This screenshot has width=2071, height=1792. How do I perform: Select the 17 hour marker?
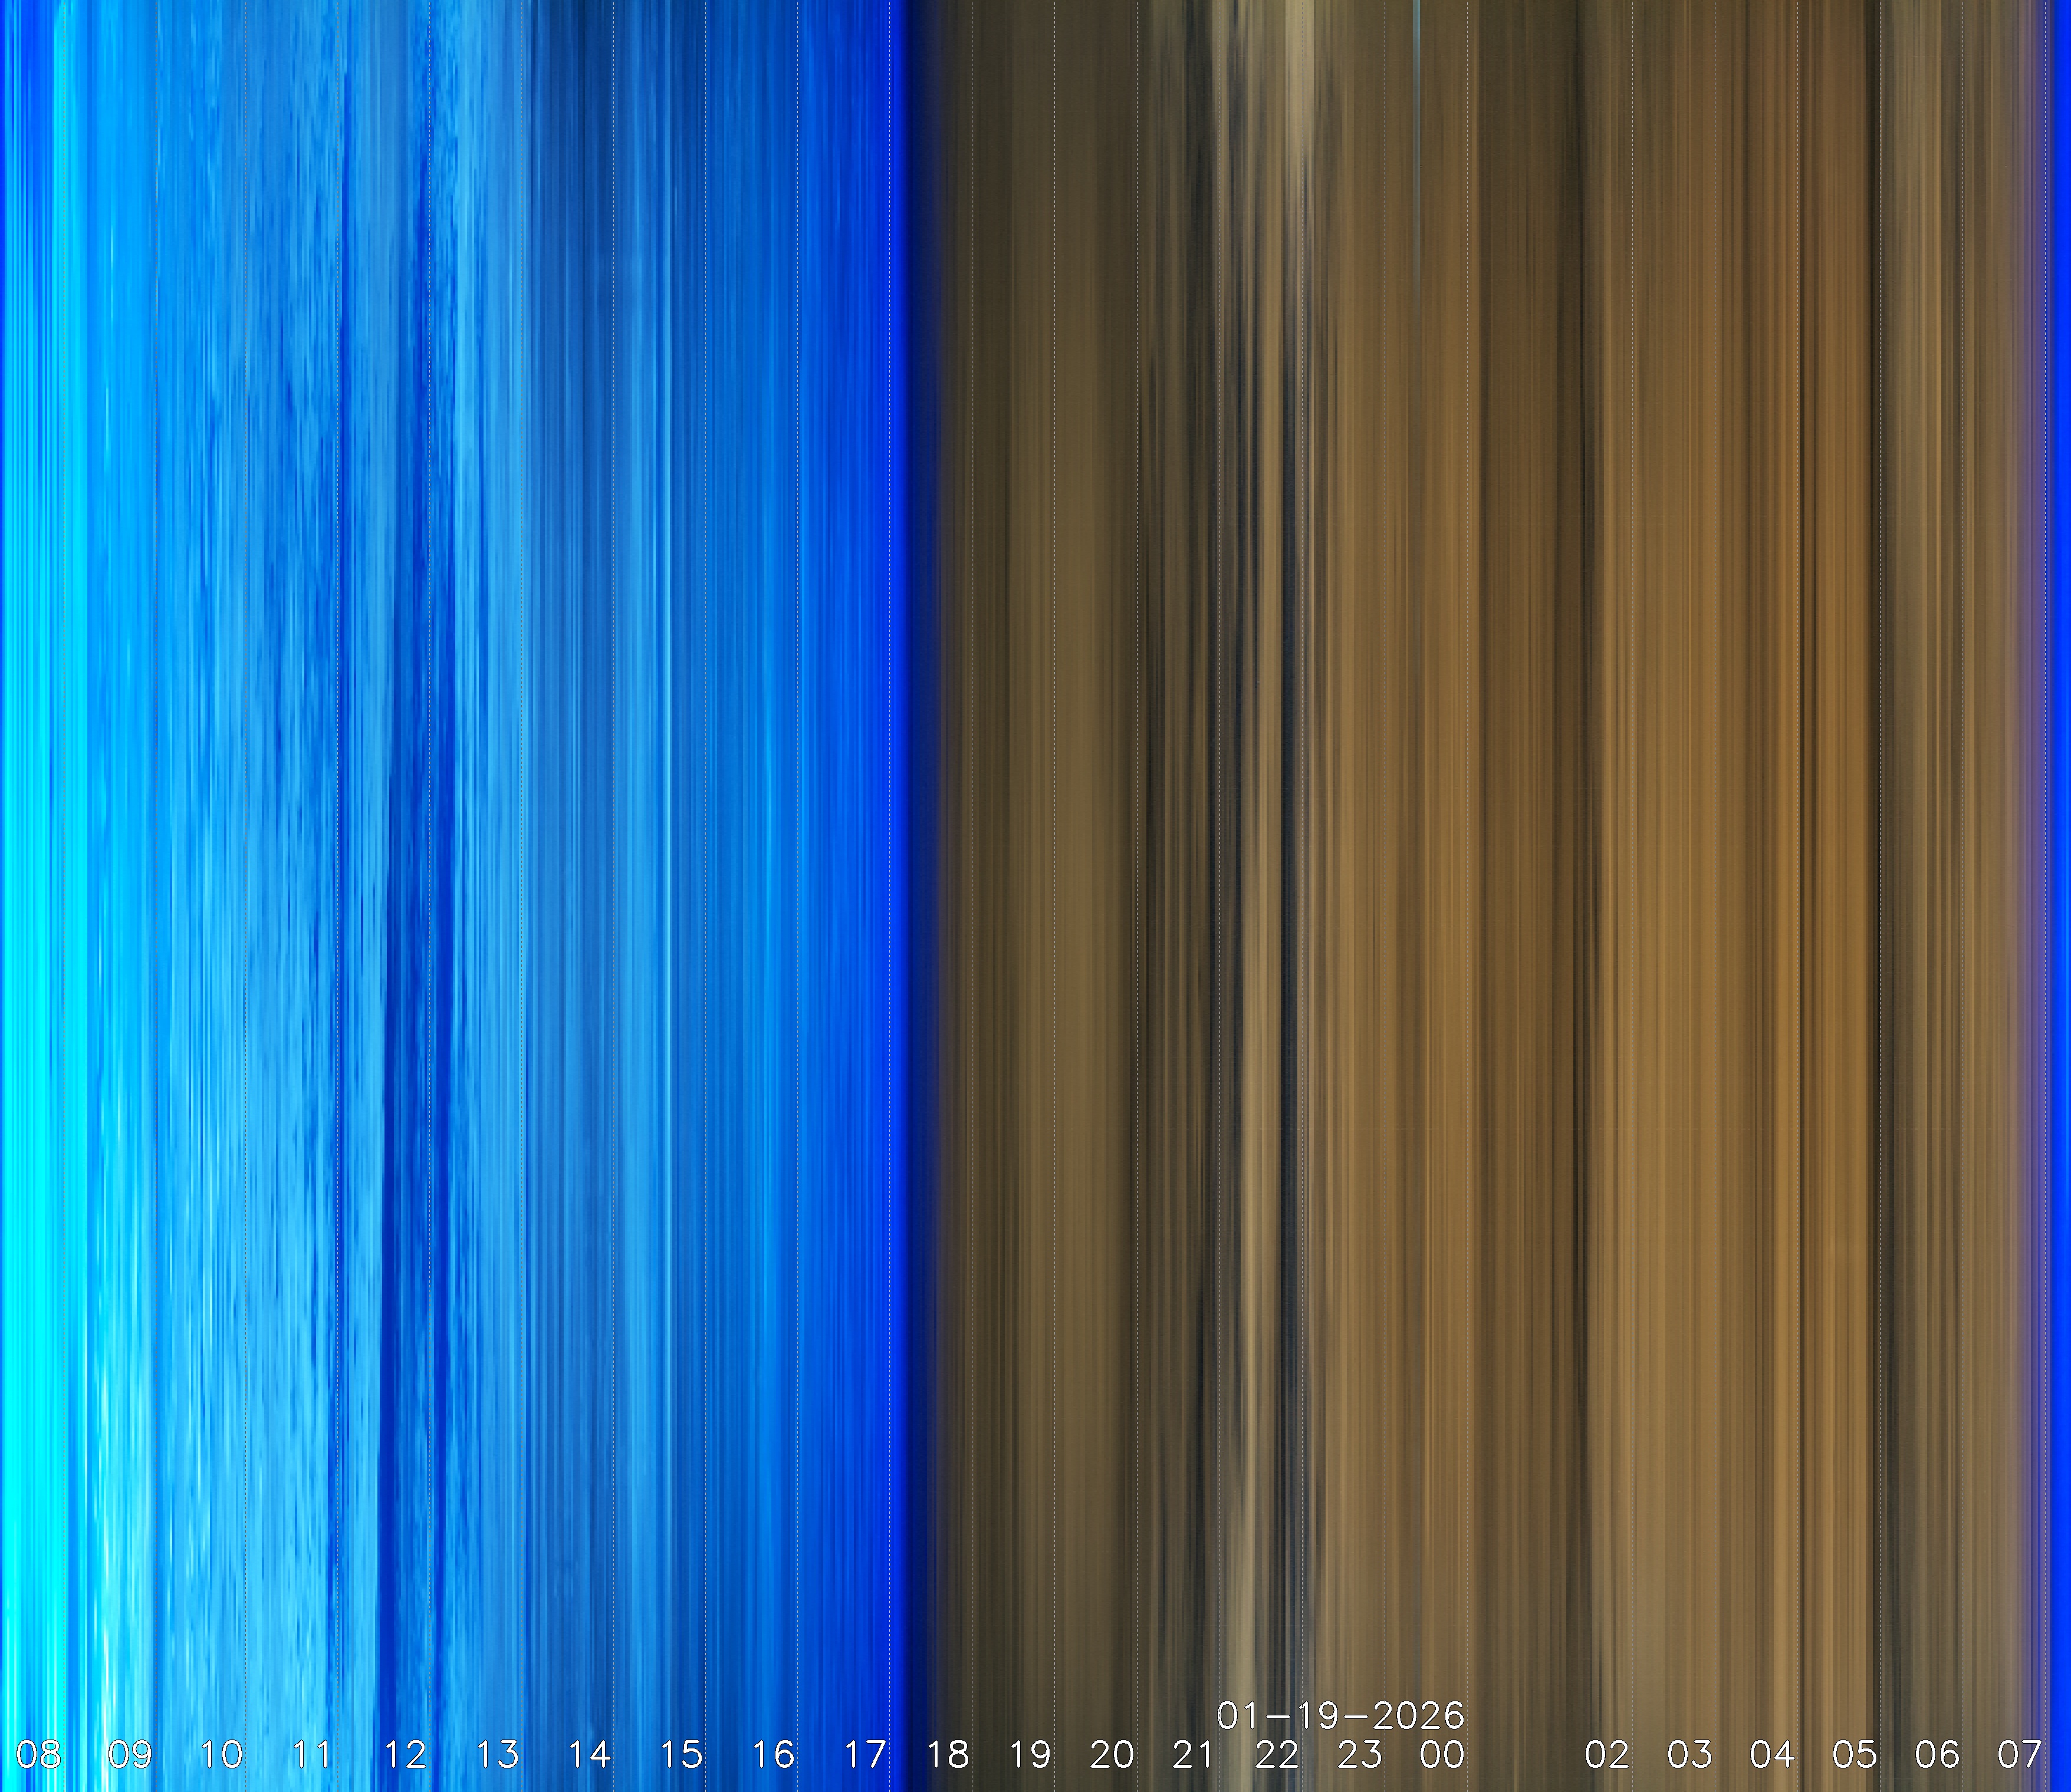[x=866, y=1754]
